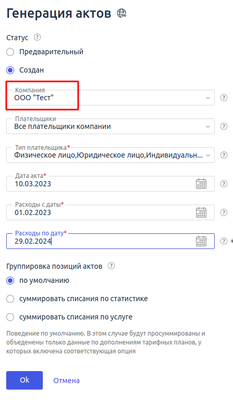Click the globe icon next to Генерация актов
The image size is (233, 404).
click(x=121, y=13)
